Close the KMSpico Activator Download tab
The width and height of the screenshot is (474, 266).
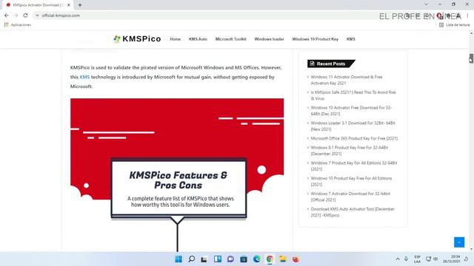(x=69, y=5)
